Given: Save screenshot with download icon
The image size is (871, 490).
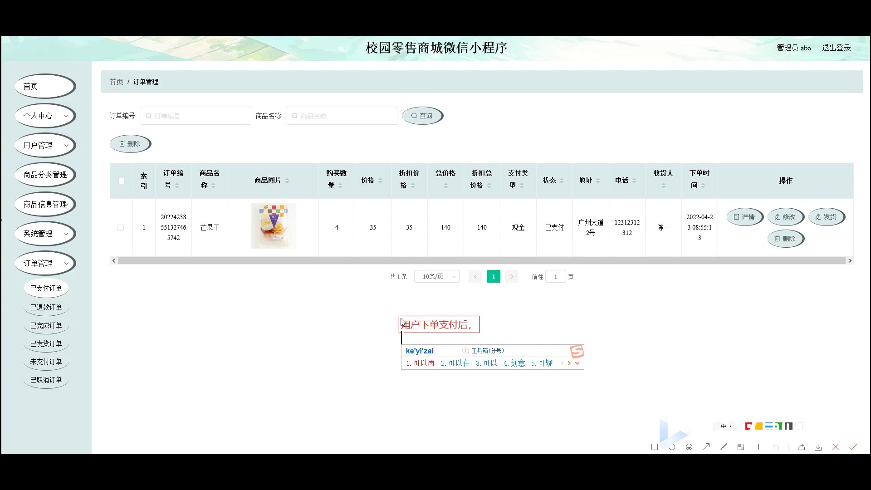Looking at the screenshot, I should (818, 447).
